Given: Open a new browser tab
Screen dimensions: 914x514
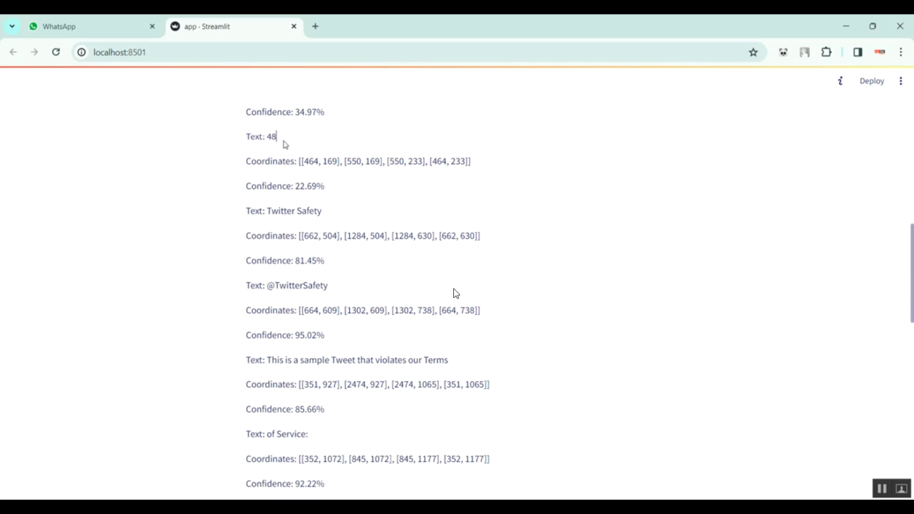Looking at the screenshot, I should click(315, 26).
